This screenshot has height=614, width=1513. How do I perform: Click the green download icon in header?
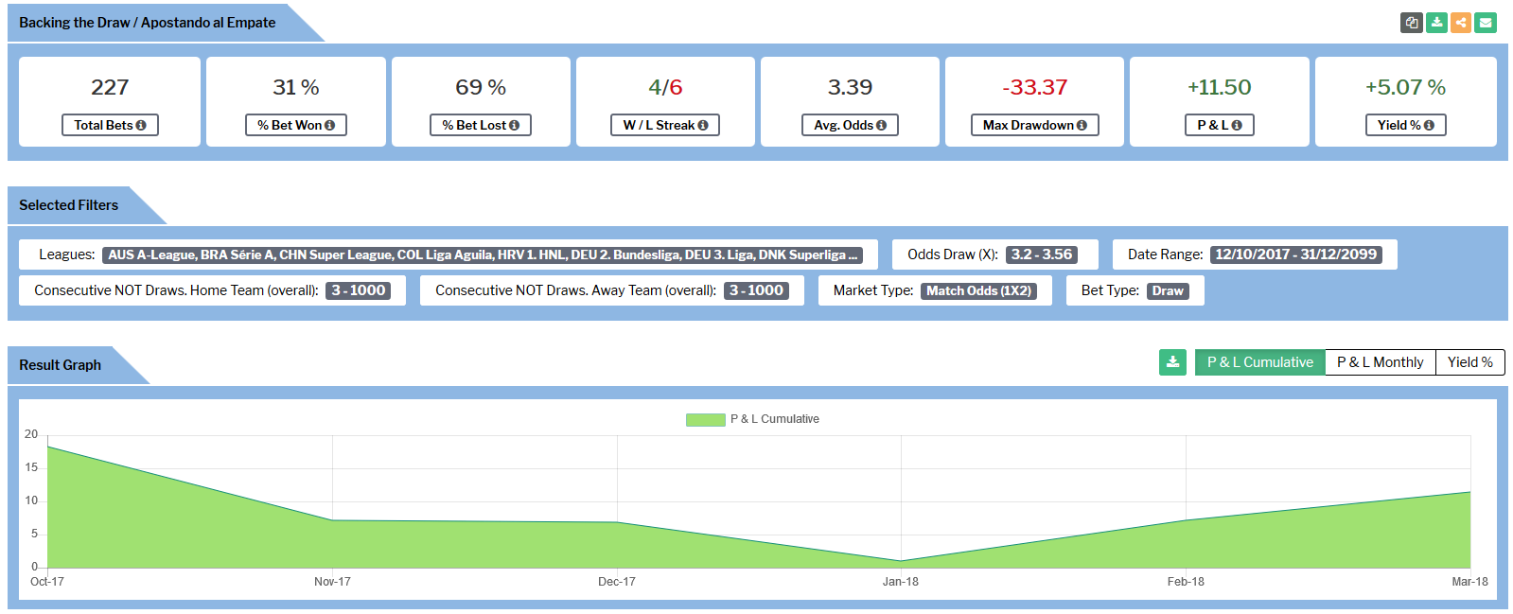point(1436,23)
